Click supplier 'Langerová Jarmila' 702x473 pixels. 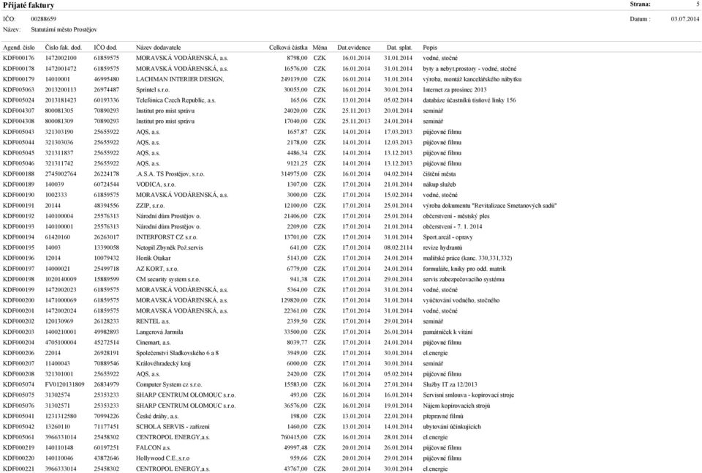click(x=159, y=332)
